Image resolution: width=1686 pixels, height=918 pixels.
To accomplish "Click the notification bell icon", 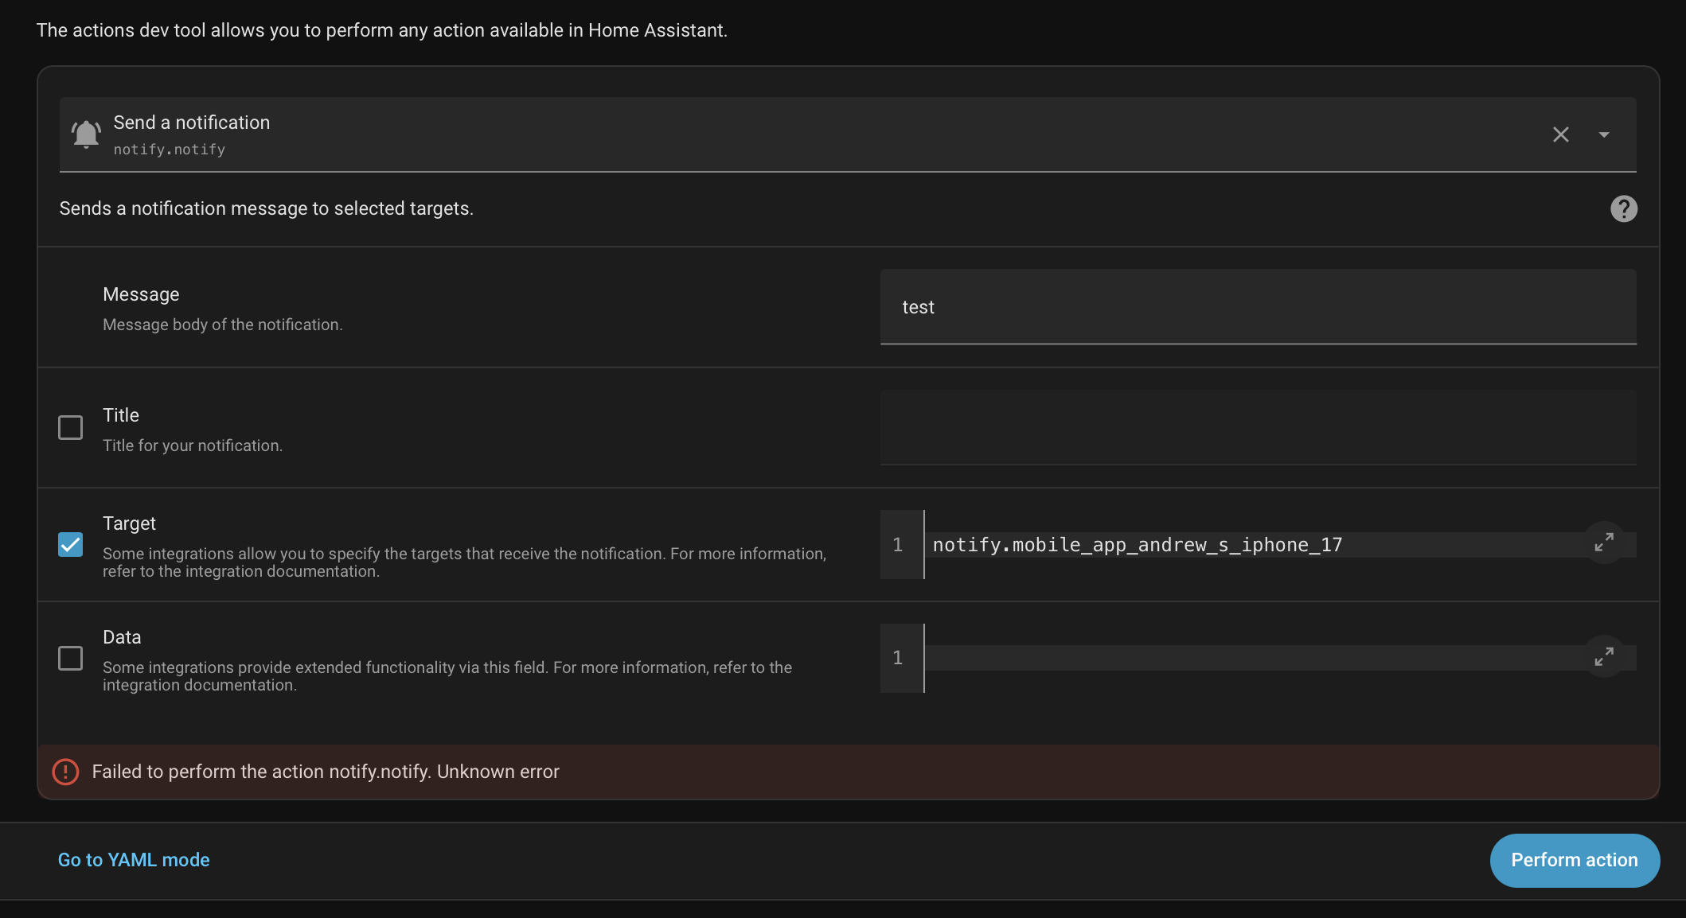I will coord(85,134).
